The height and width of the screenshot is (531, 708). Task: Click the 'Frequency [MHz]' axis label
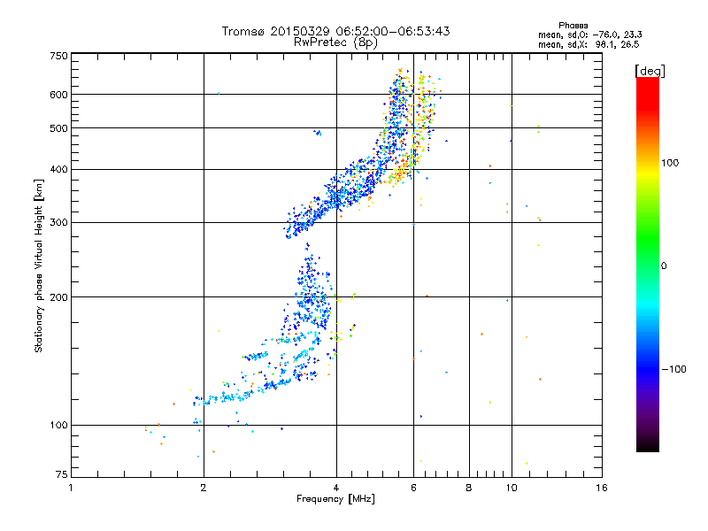tap(335, 499)
